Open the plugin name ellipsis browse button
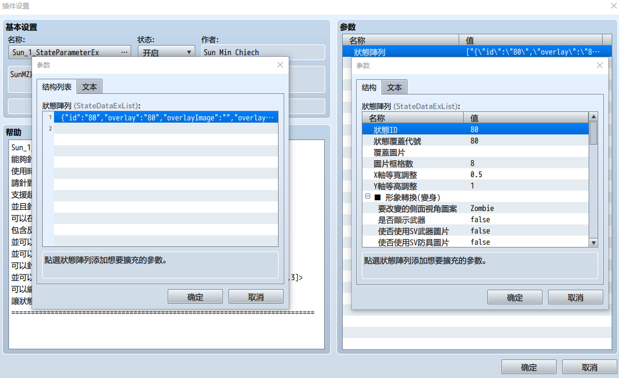This screenshot has width=619, height=378. 124,52
